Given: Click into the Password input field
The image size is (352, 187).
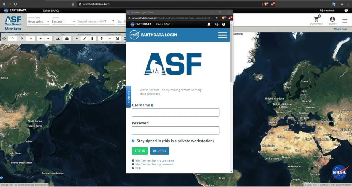Looking at the screenshot, I should point(176,131).
